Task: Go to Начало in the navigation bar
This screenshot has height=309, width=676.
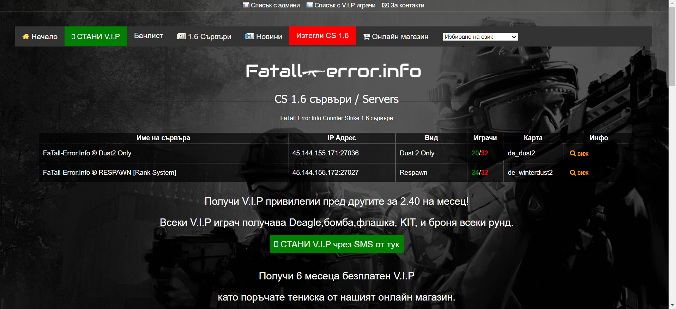Action: (x=40, y=36)
